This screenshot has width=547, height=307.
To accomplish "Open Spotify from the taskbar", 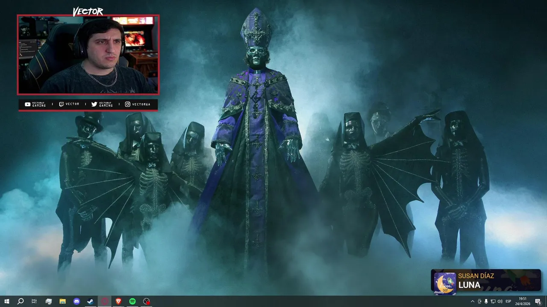I will (x=132, y=301).
